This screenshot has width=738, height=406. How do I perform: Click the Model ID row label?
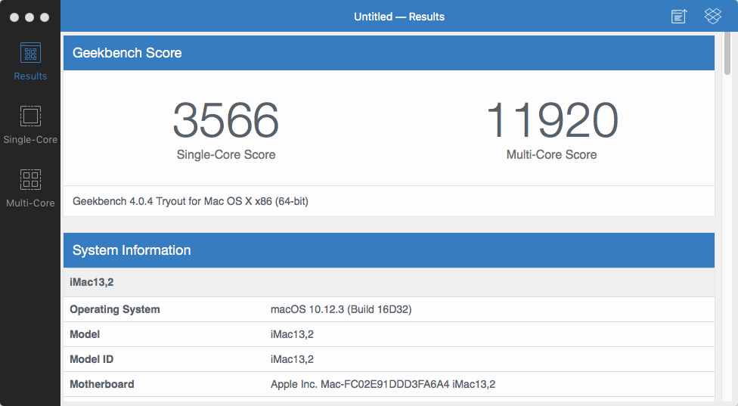(x=91, y=359)
